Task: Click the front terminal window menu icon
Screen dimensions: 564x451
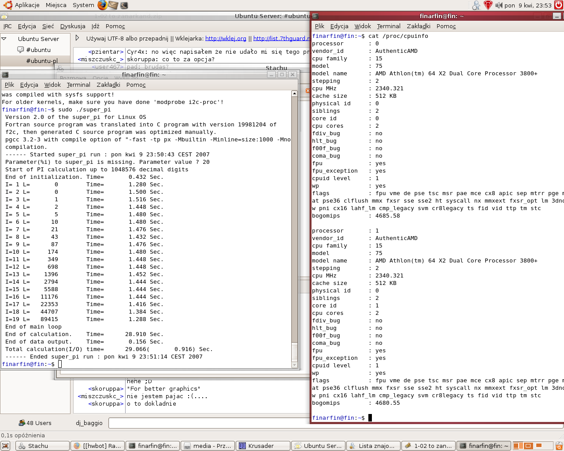Action: [x=5, y=75]
